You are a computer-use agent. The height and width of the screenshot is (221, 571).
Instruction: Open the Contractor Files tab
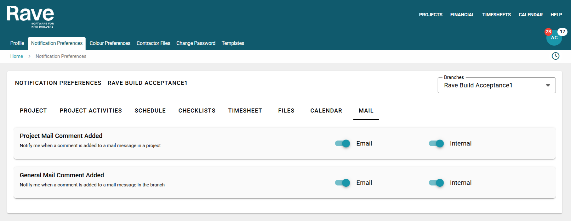153,43
